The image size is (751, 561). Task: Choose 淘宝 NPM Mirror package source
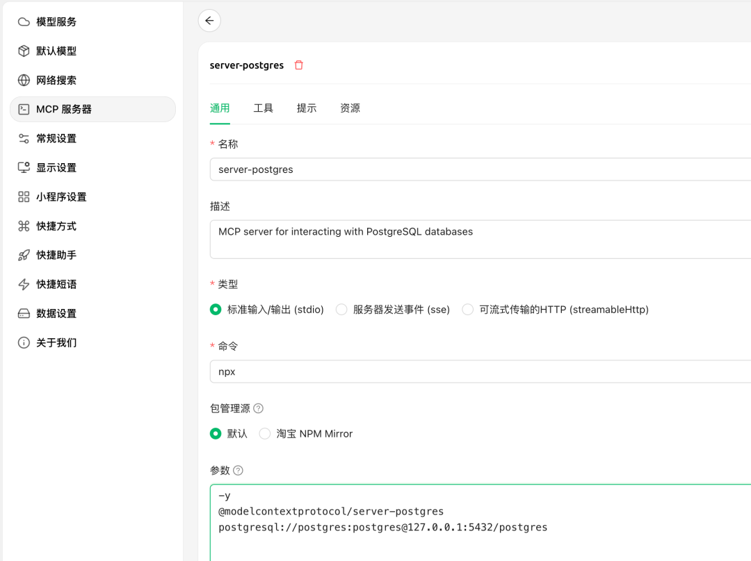(265, 433)
